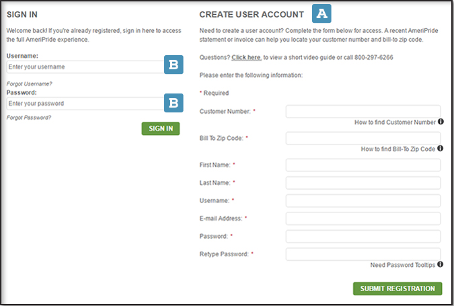The width and height of the screenshot is (454, 306).
Task: Click the B marker beside the sign-in password field
Action: pos(174,102)
